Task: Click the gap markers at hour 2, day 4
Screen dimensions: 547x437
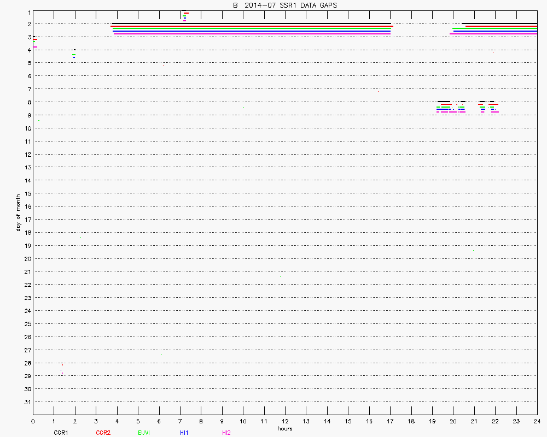Action: pos(74,54)
